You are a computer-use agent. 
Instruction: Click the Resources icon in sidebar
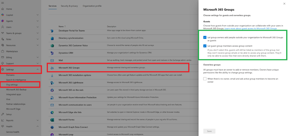[x=2, y=45]
